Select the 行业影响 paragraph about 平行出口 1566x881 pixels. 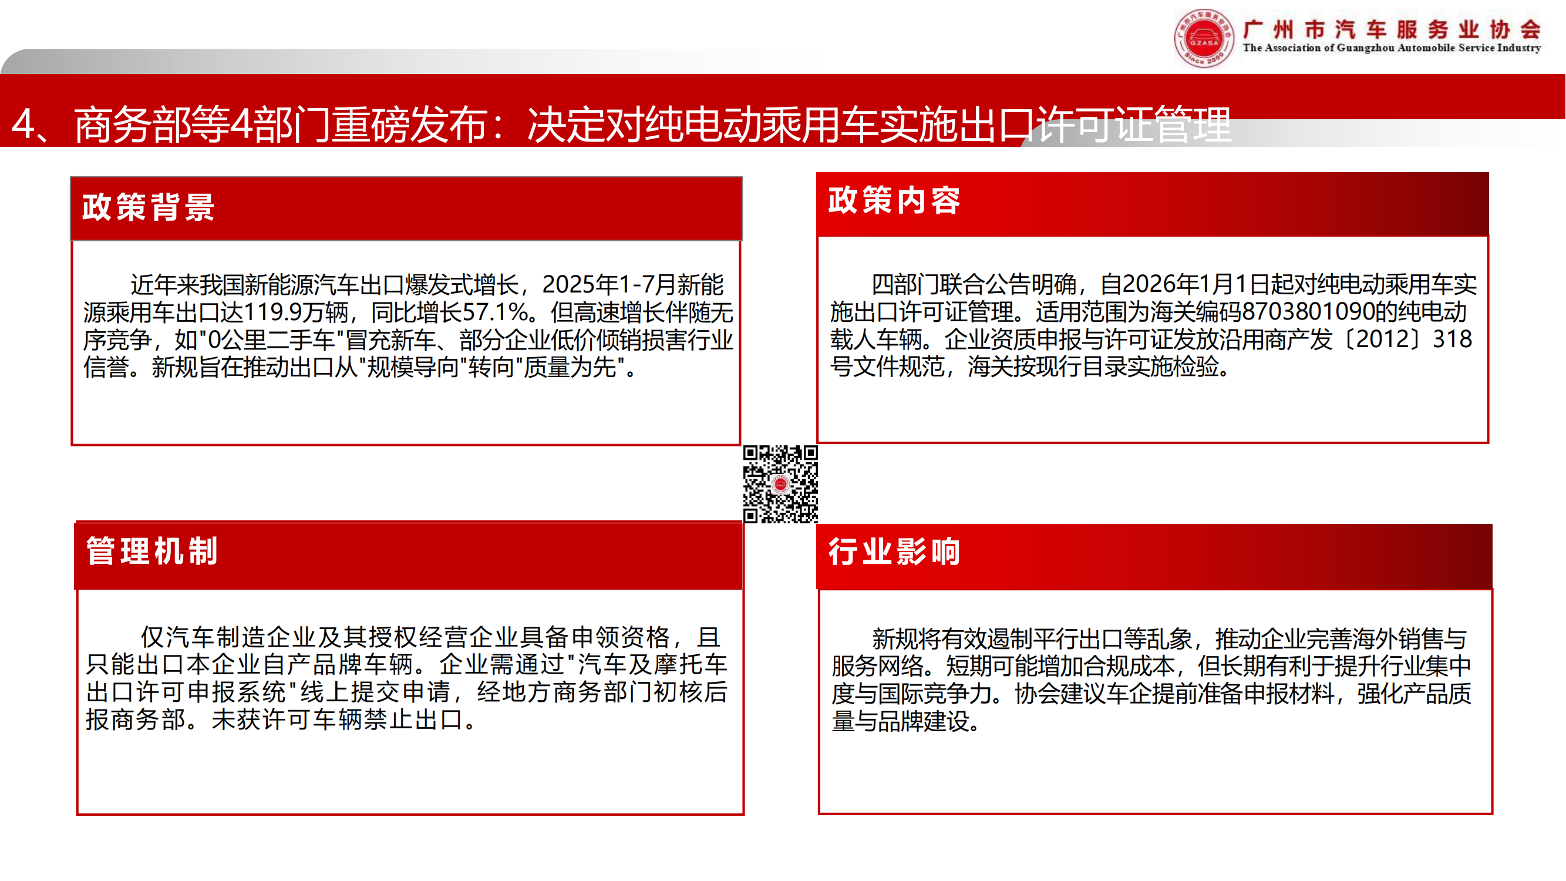pyautogui.click(x=1153, y=679)
